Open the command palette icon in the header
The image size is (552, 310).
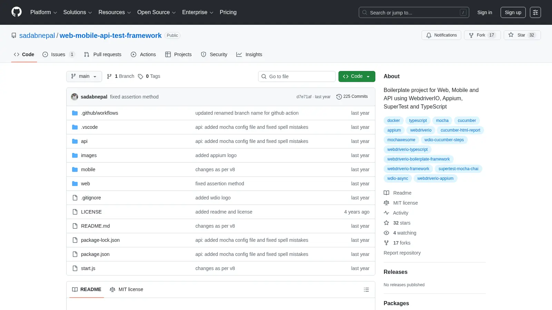[x=535, y=12]
